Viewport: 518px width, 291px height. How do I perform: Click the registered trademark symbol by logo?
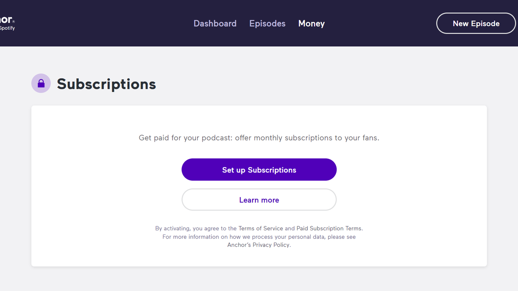[x=14, y=21]
